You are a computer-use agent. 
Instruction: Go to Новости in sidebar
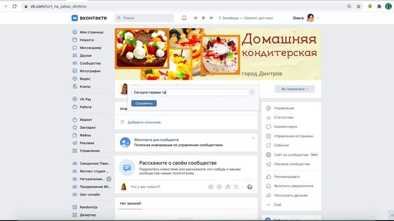(87, 40)
